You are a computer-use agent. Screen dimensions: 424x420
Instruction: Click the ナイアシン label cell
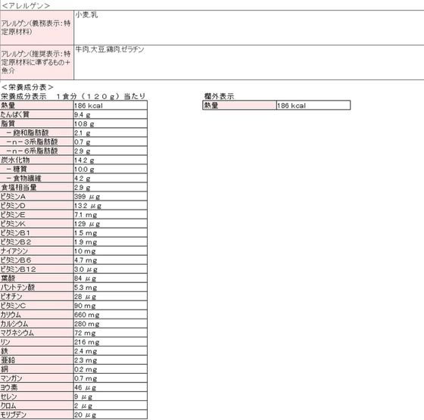pyautogui.click(x=37, y=250)
